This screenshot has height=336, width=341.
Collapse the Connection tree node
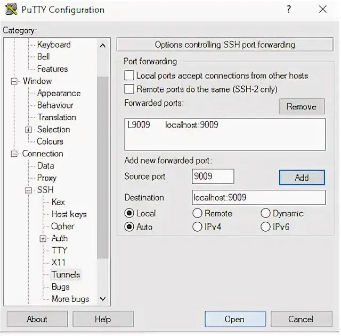coord(14,154)
